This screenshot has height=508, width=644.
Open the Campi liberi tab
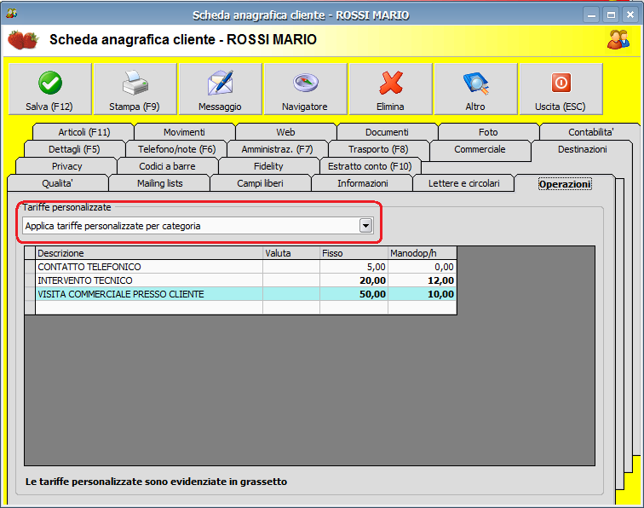coord(260,183)
